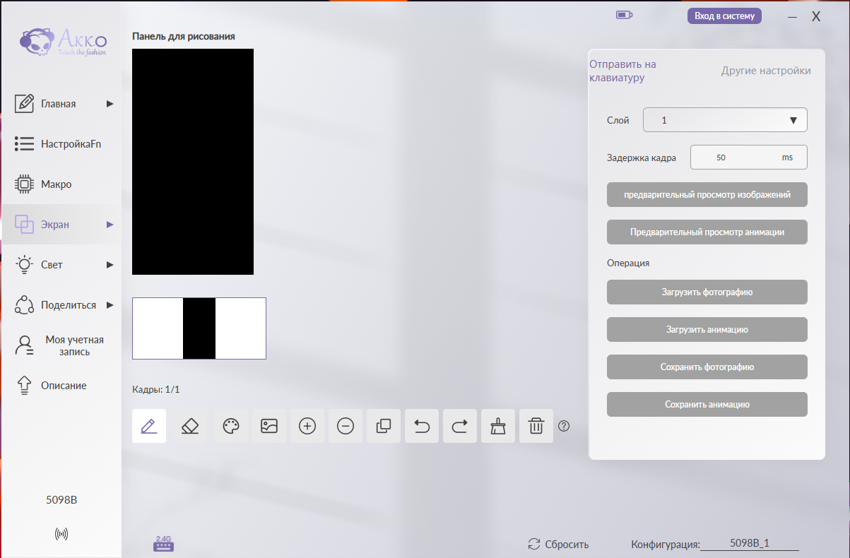This screenshot has height=558, width=850.
Task: Open the Слой dropdown
Action: coord(725,120)
